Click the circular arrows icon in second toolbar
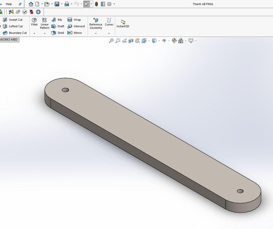273x229 pixels. 38,12
